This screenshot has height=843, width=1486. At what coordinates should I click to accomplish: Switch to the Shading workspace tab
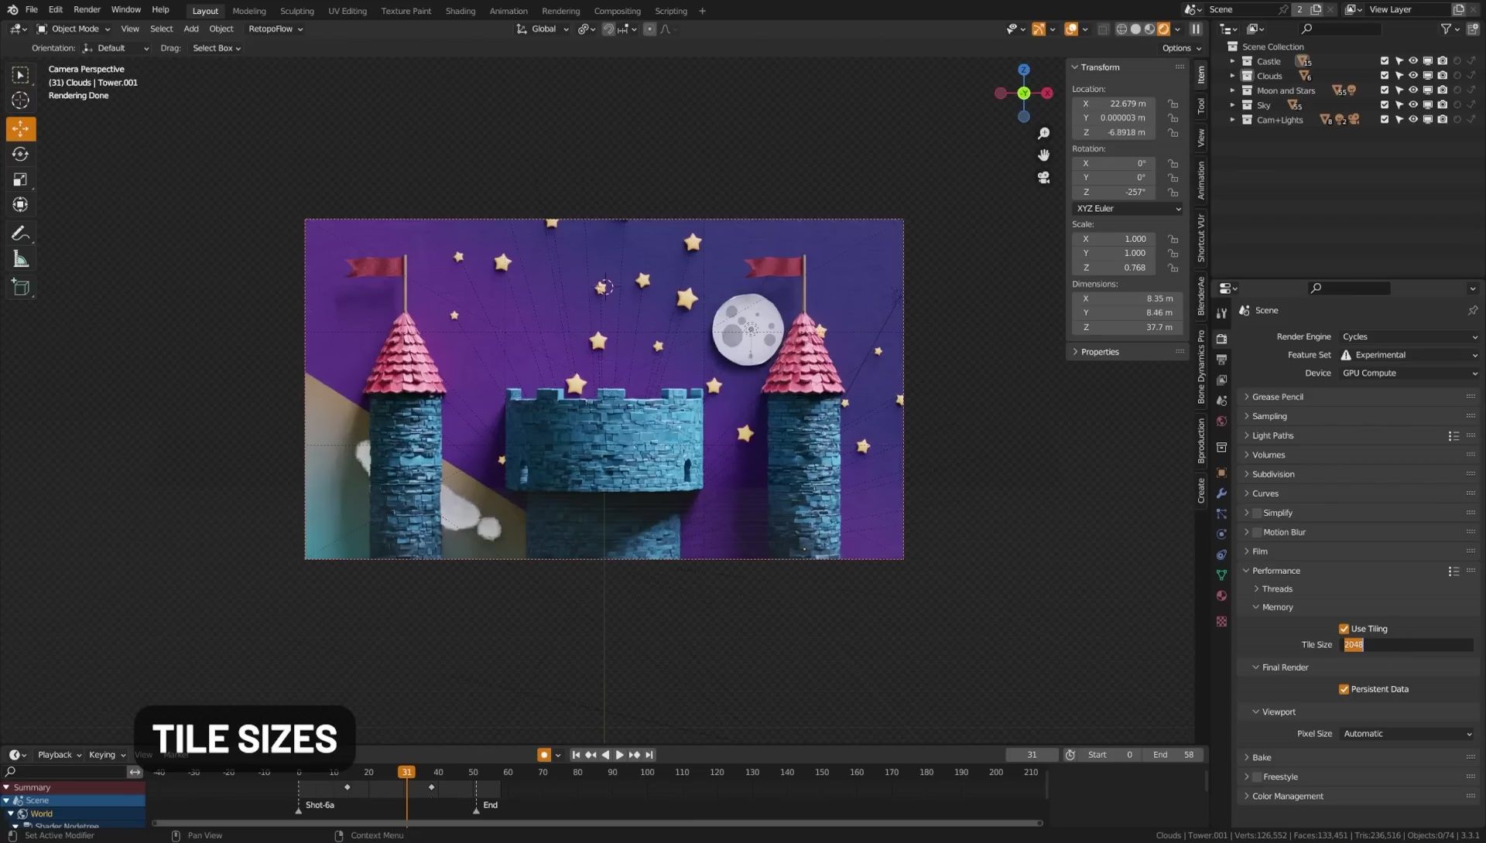pyautogui.click(x=461, y=11)
